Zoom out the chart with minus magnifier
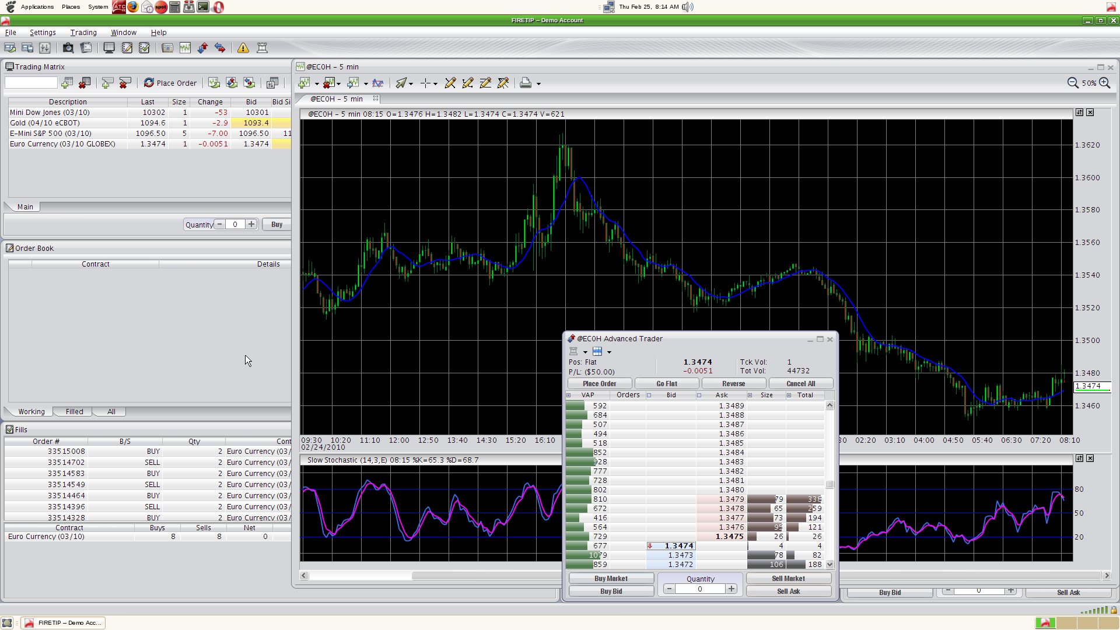The width and height of the screenshot is (1120, 630). [x=1073, y=83]
